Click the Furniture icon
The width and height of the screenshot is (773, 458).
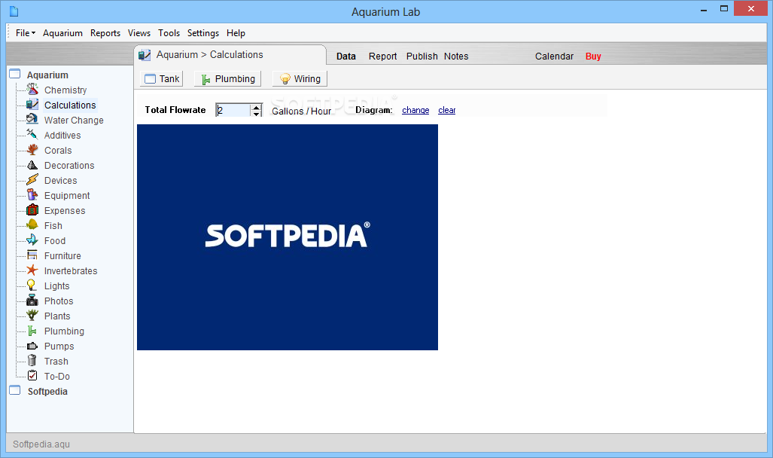coord(32,255)
